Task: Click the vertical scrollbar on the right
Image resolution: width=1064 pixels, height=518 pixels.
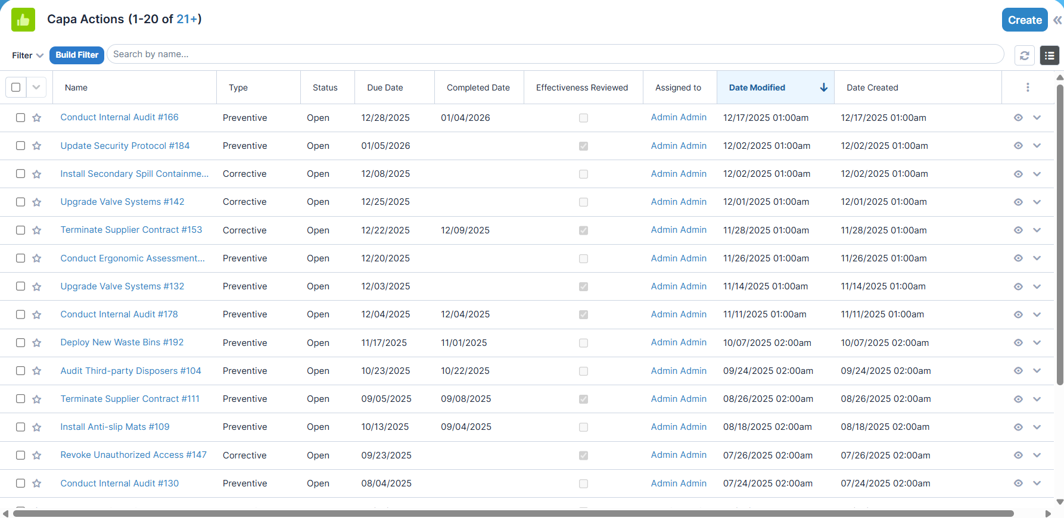Action: pyautogui.click(x=1060, y=235)
